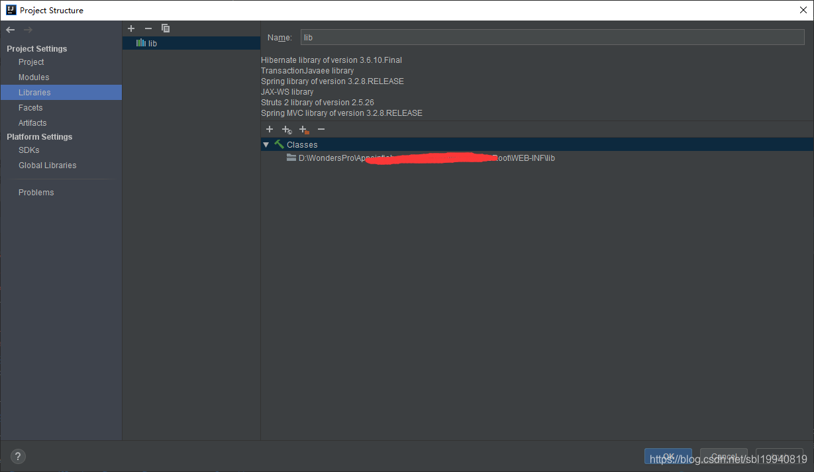This screenshot has width=814, height=472.
Task: Click the Classes hammer icon
Action: (280, 144)
